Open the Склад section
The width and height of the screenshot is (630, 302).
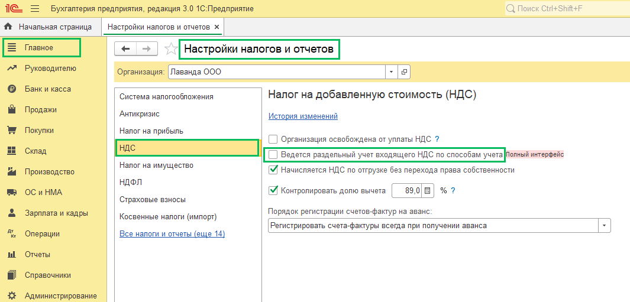coord(53,151)
